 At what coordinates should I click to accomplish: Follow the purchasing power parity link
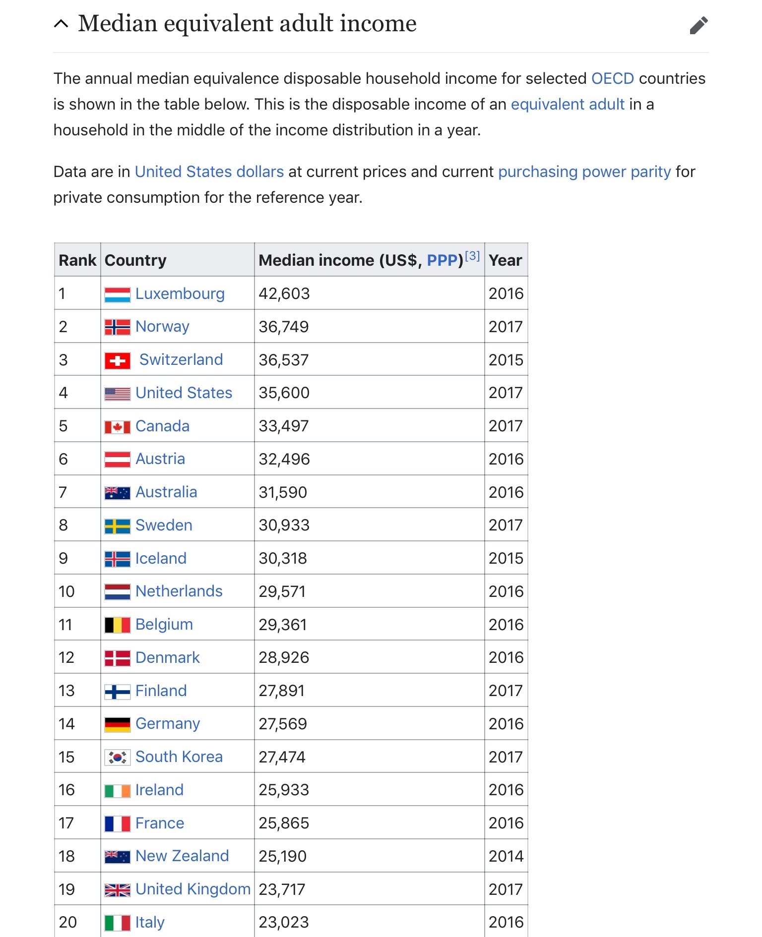(584, 172)
